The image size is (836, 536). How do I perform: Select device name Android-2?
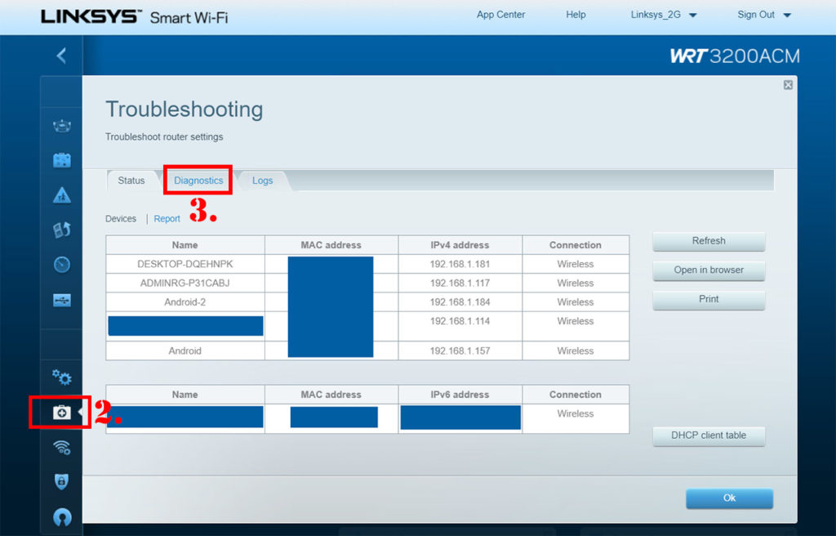click(x=185, y=302)
